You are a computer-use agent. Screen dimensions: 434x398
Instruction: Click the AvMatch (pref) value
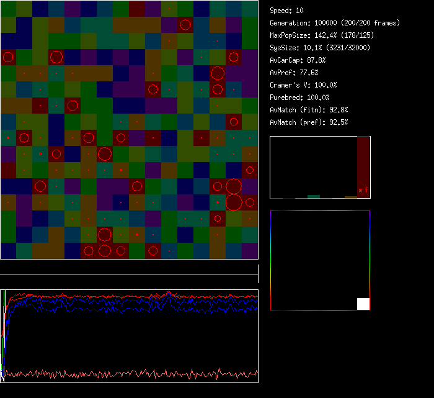pyautogui.click(x=309, y=122)
